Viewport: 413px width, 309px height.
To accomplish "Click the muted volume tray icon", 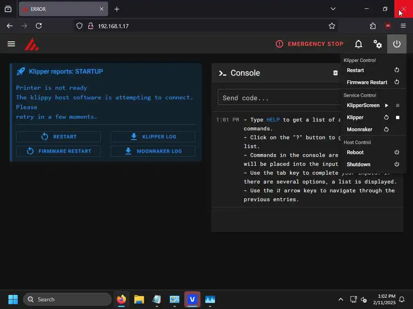I will tap(364, 299).
